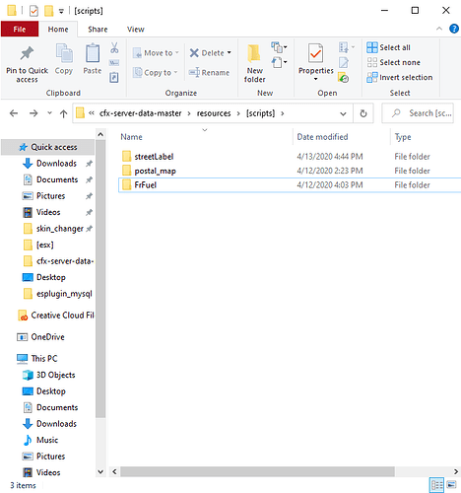Switch to details view toggle

coord(436,485)
